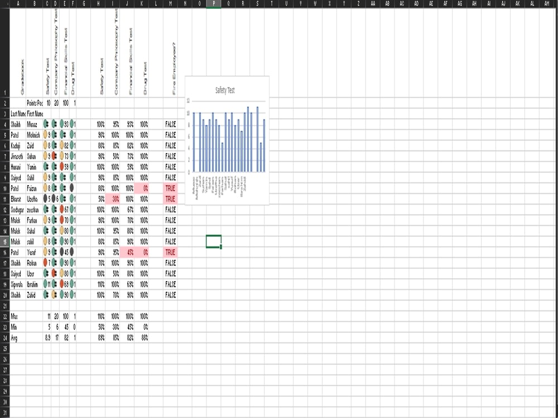Click the 'Last Name' header cell
Image resolution: width=558 pixels, height=418 pixels.
coord(18,113)
